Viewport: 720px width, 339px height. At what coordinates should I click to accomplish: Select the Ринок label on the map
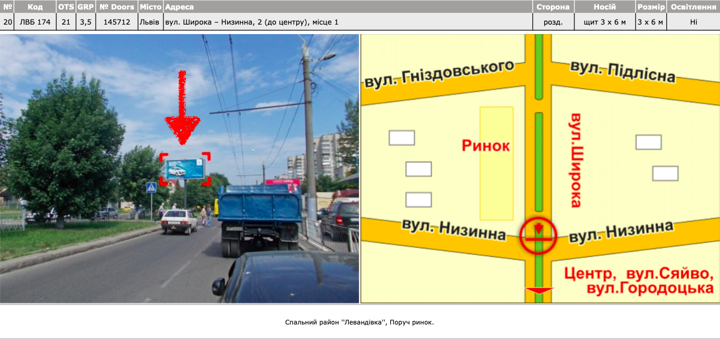tap(486, 146)
